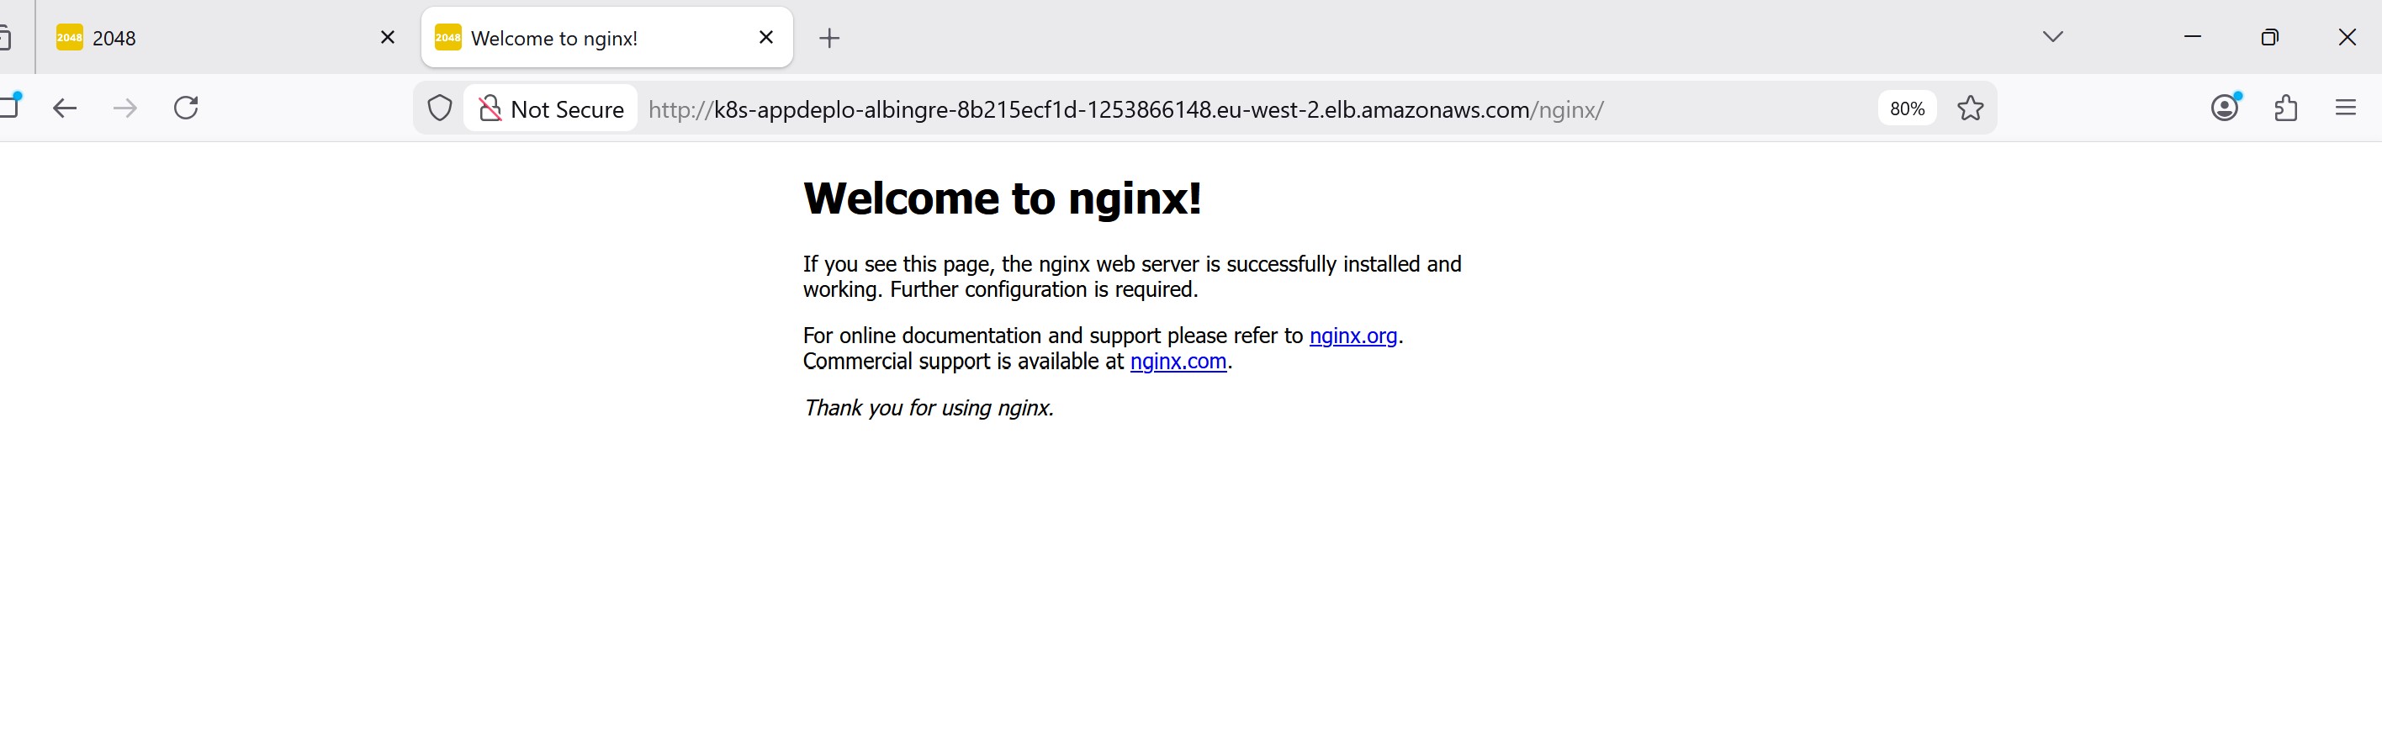Close the Welcome to nginx! tab
The height and width of the screenshot is (735, 2382).
[765, 38]
